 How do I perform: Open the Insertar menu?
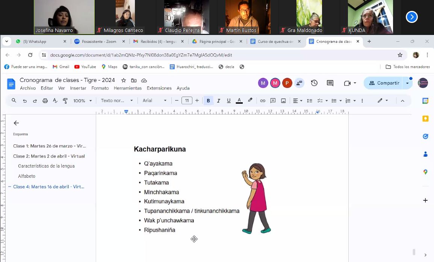pos(78,88)
